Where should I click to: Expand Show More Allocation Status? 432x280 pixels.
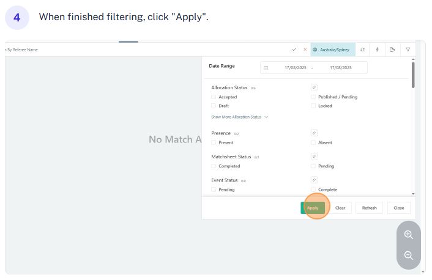tap(239, 117)
